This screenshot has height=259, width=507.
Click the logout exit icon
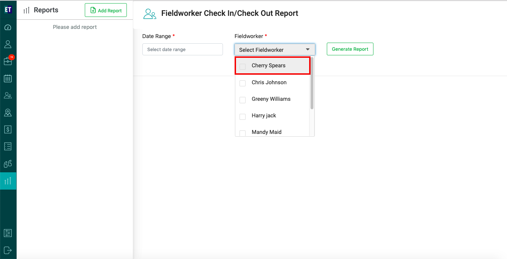click(8, 250)
